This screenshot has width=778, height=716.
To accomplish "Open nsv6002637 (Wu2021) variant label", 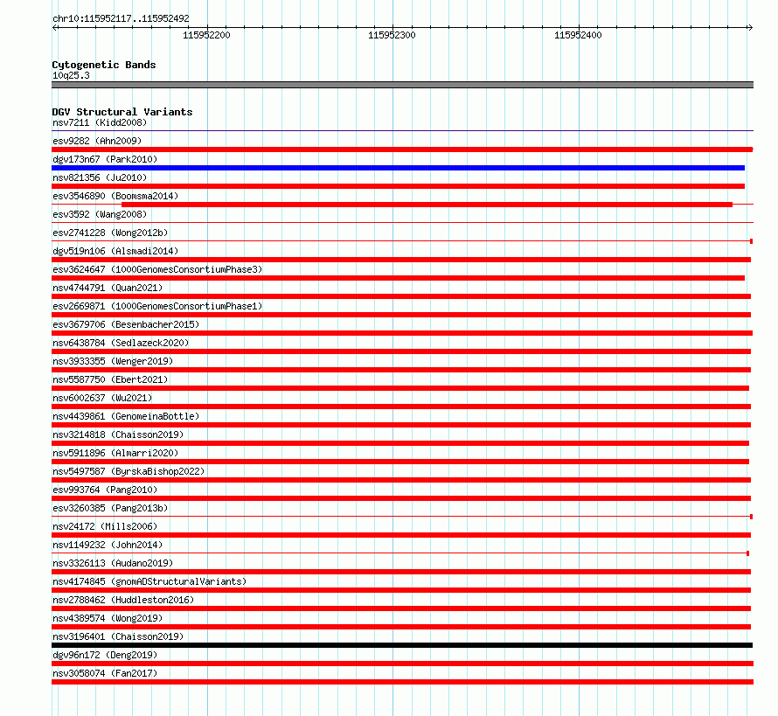I will (102, 398).
